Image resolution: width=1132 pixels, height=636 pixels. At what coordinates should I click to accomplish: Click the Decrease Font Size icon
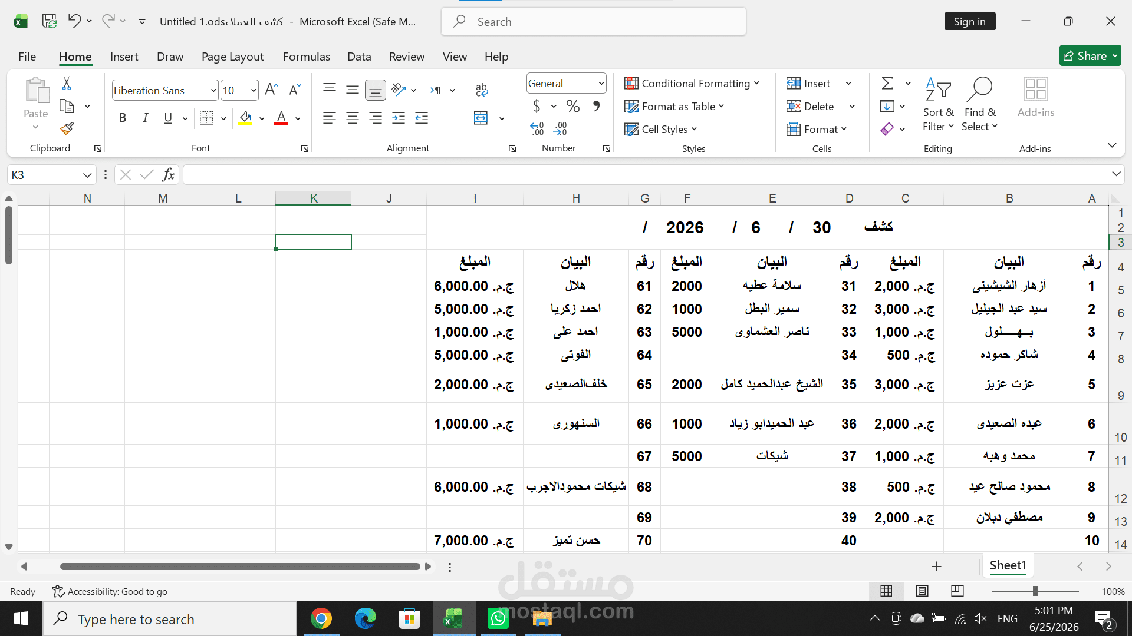coord(295,90)
